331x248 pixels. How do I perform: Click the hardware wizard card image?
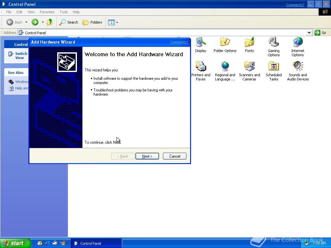click(x=67, y=62)
